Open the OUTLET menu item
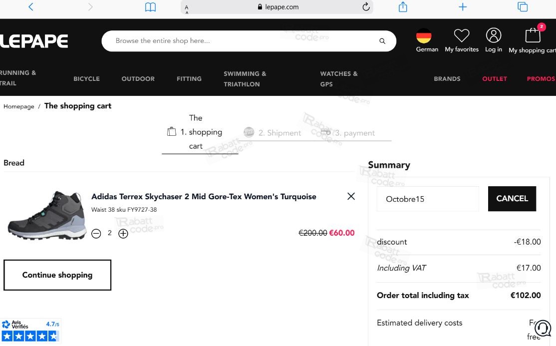 tap(494, 79)
